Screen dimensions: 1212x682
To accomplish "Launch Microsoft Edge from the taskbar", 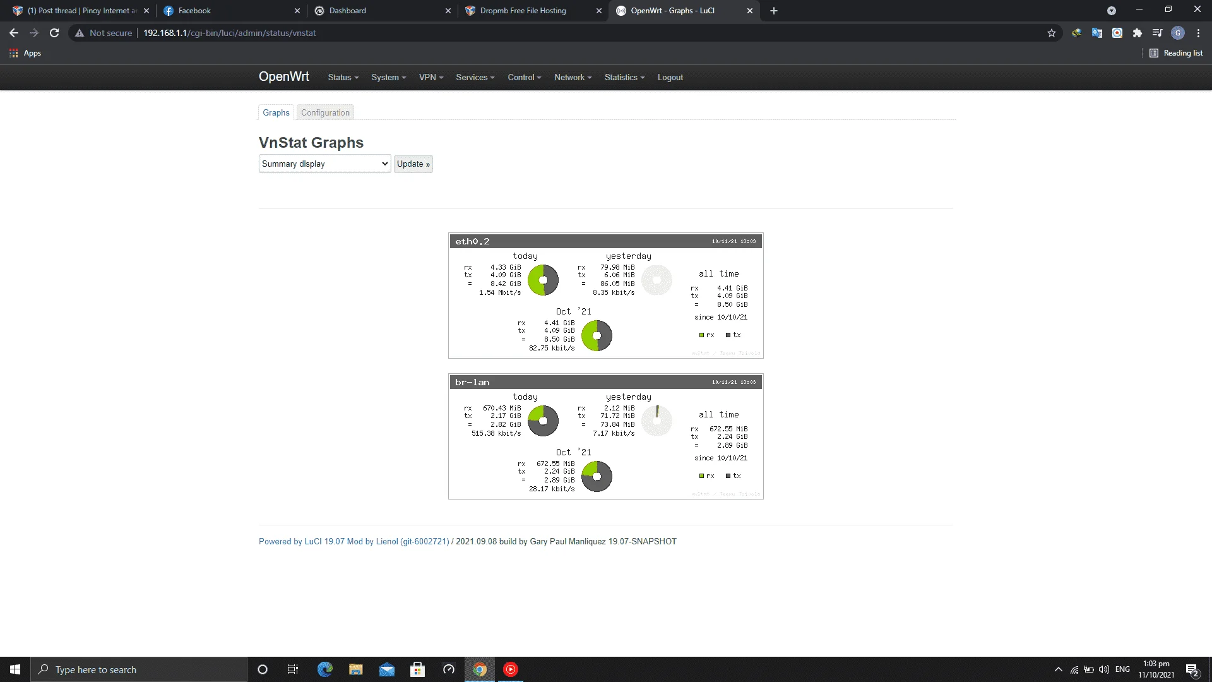I will pyautogui.click(x=324, y=669).
